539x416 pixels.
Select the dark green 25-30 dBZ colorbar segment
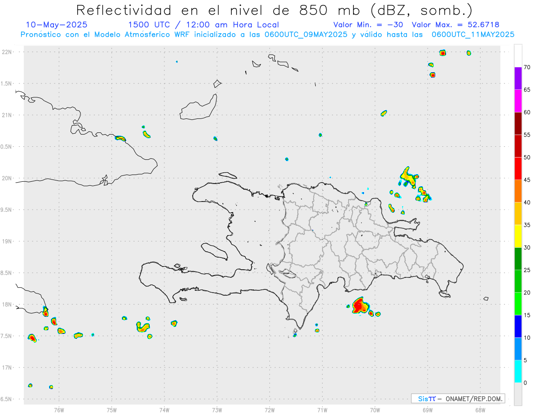pyautogui.click(x=518, y=259)
